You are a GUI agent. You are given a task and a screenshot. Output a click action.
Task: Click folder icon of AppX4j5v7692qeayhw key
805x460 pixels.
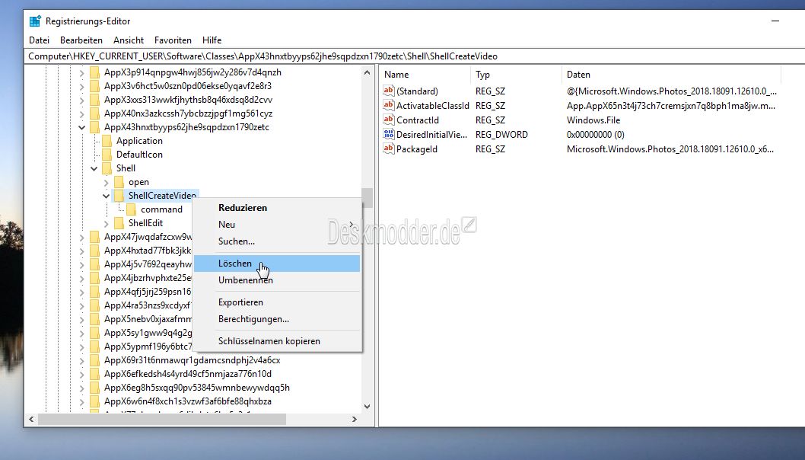click(94, 264)
